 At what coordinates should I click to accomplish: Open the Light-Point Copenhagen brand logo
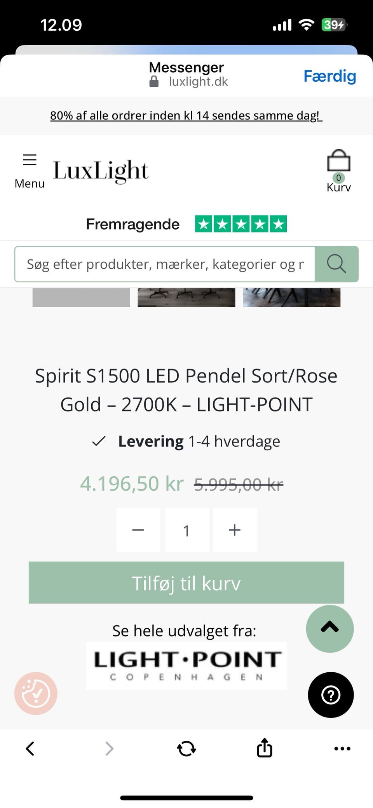pyautogui.click(x=186, y=665)
